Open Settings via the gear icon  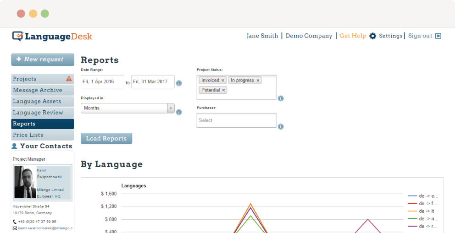pyautogui.click(x=372, y=36)
